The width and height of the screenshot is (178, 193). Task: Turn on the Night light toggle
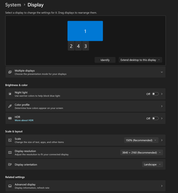click(x=155, y=94)
